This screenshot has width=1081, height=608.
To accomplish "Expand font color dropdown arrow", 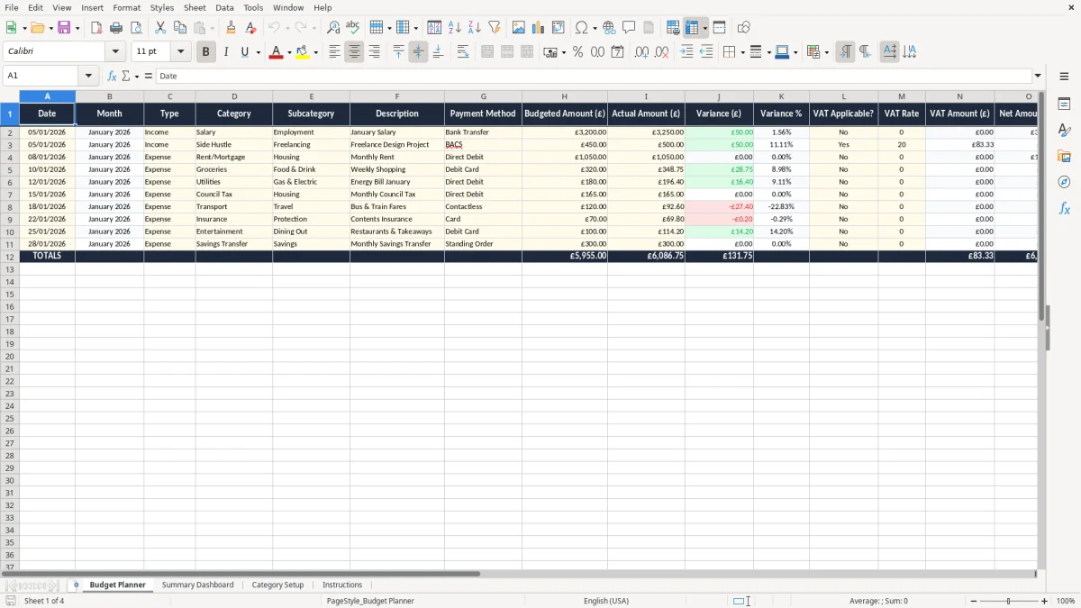I will 288,52.
